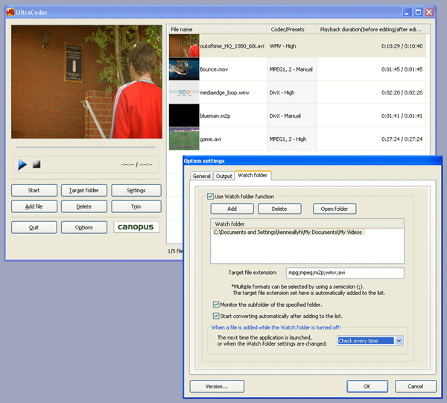The image size is (447, 403).
Task: Click the Codec/Presets column header
Action: pyautogui.click(x=291, y=29)
